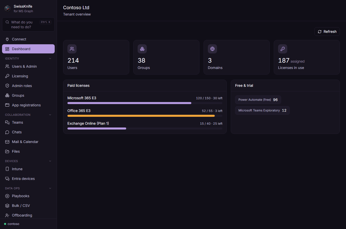Click the orange Office 365 E3 usage bar
Viewport: 346px width, 229px height.
(x=145, y=116)
